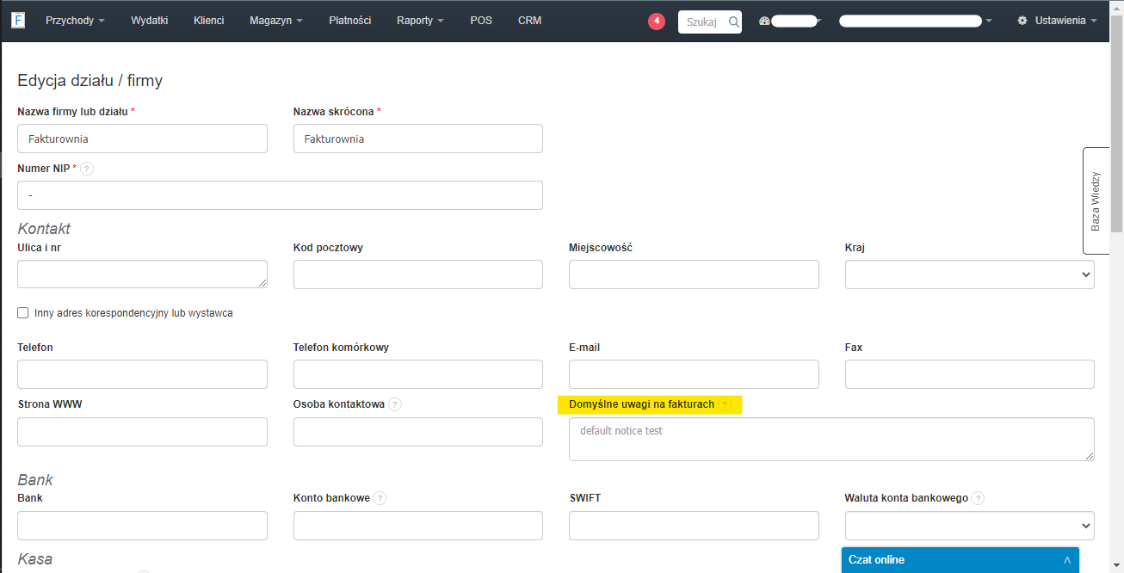This screenshot has width=1124, height=573.
Task: Click help icon beside Waluta konta bankowego
Action: (979, 498)
